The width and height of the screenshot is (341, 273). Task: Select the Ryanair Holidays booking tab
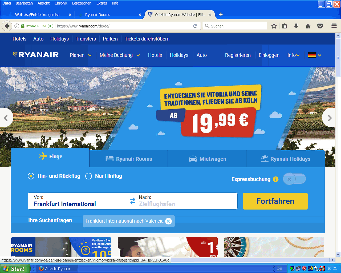pos(286,159)
